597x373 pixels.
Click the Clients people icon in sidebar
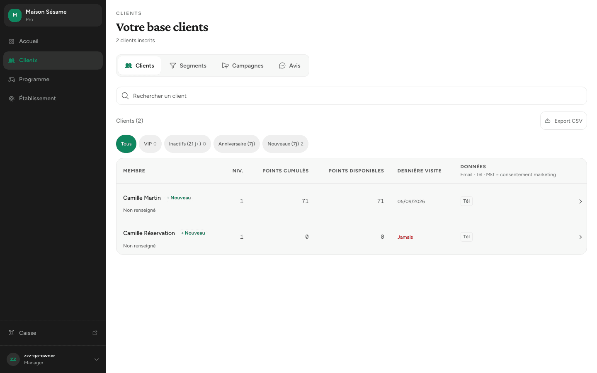pos(12,61)
